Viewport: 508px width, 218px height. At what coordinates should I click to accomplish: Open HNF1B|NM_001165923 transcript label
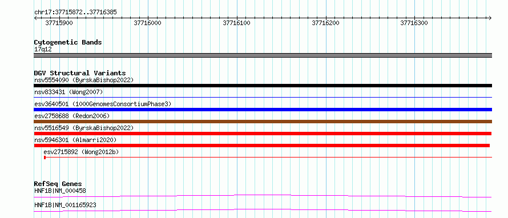point(65,205)
